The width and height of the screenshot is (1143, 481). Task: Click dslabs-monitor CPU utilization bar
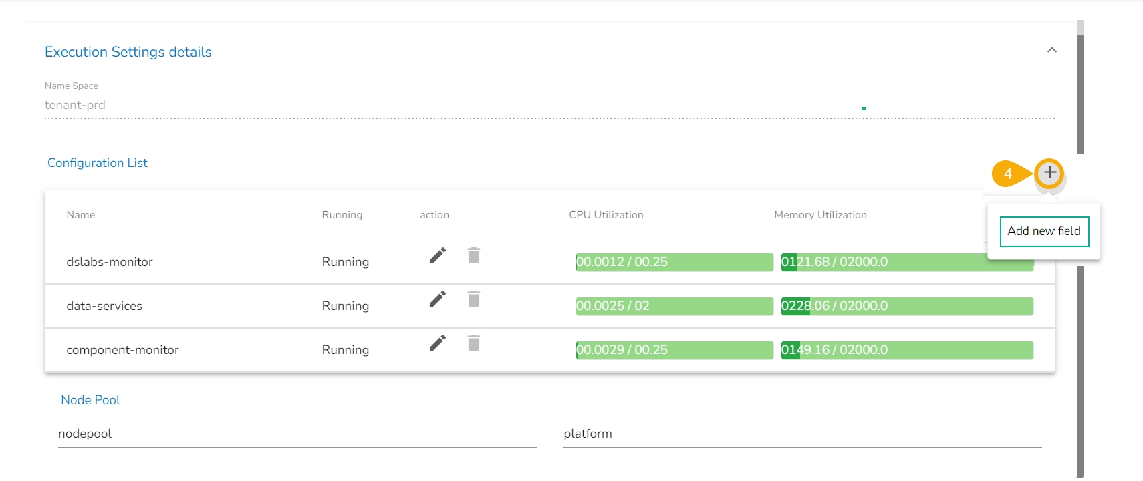pyautogui.click(x=674, y=262)
